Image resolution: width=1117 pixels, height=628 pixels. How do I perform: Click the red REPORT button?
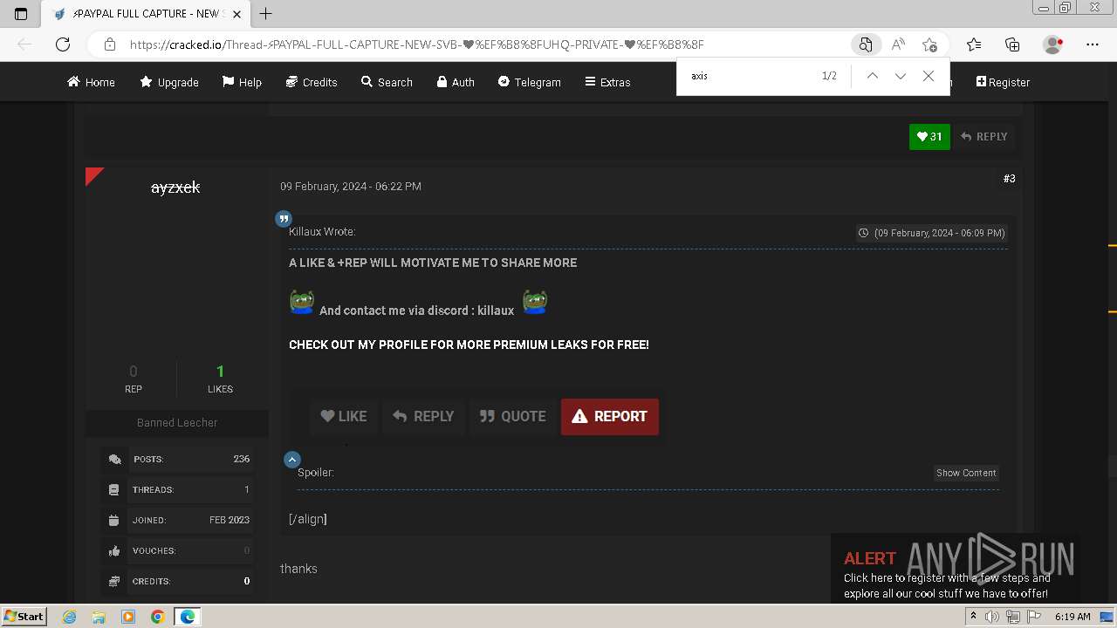(x=609, y=416)
